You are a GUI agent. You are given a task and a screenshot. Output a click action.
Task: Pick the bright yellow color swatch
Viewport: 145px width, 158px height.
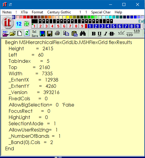(x=67, y=17)
